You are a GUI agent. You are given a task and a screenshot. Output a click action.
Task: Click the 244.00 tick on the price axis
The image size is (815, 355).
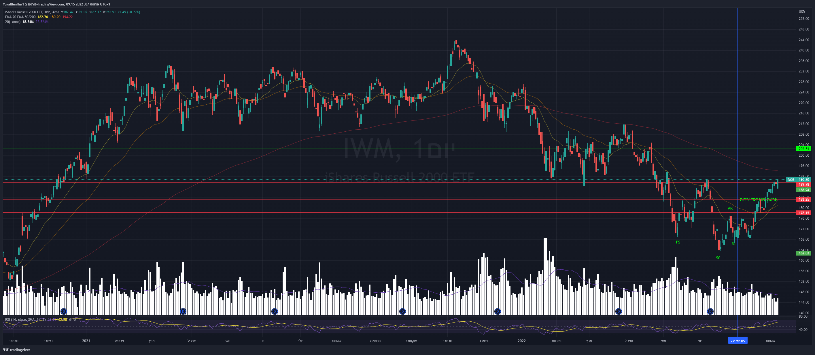coord(804,40)
